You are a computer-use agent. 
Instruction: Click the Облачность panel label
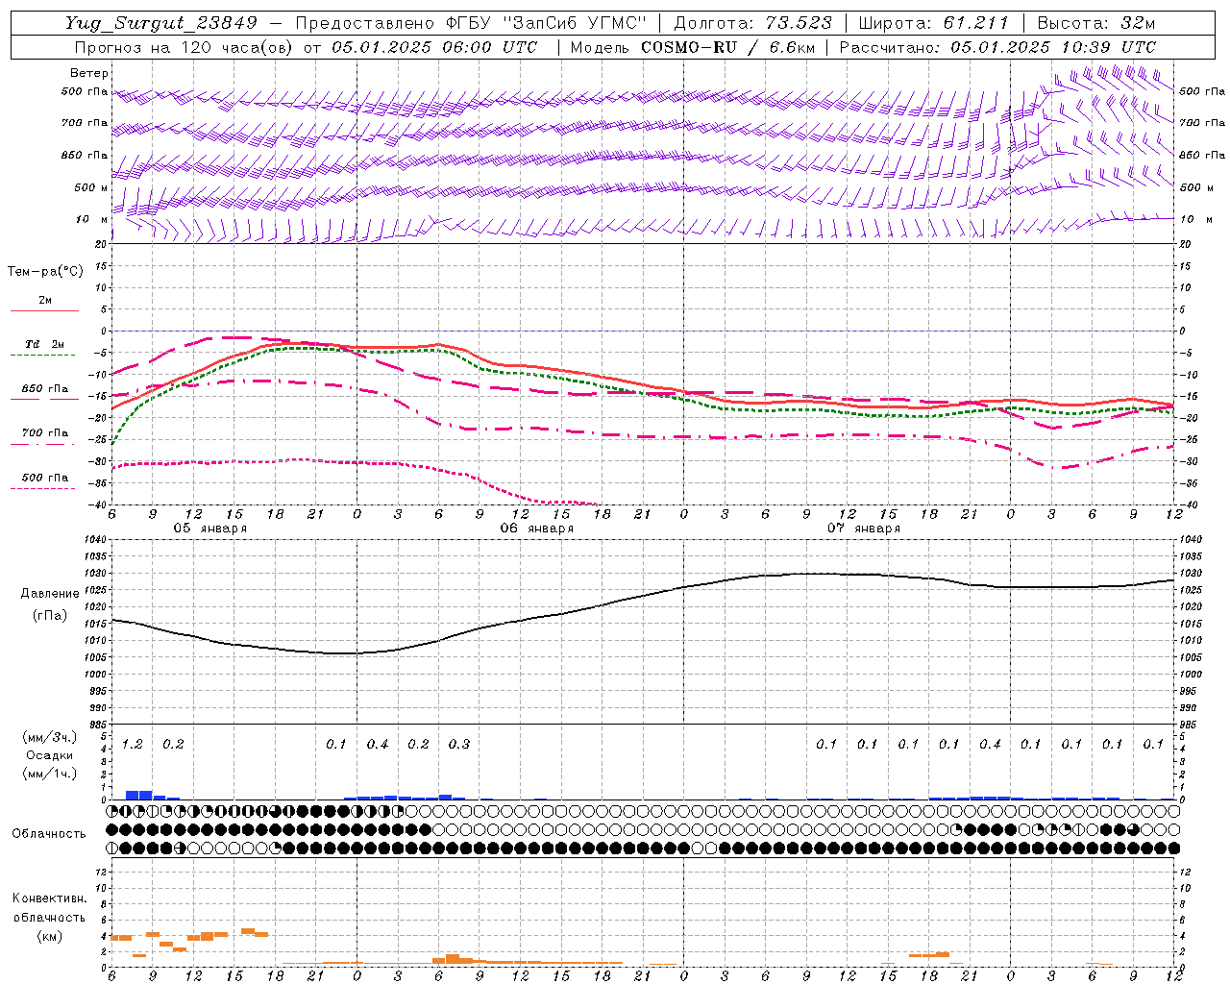pos(49,833)
